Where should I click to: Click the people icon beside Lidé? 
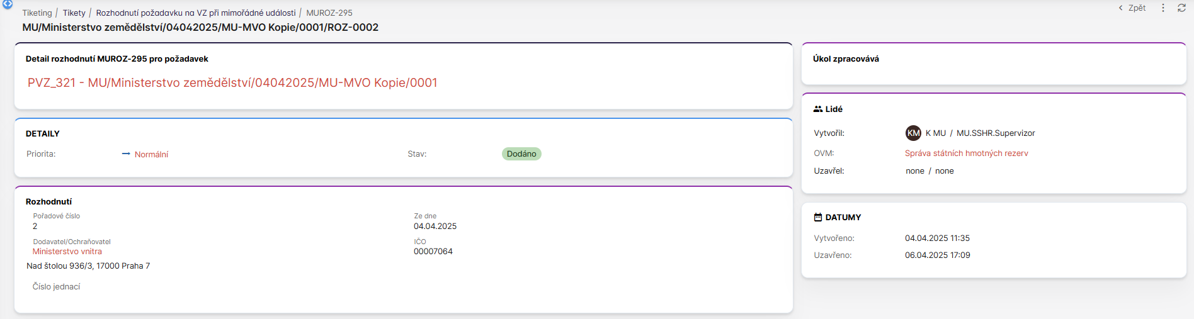coord(818,109)
